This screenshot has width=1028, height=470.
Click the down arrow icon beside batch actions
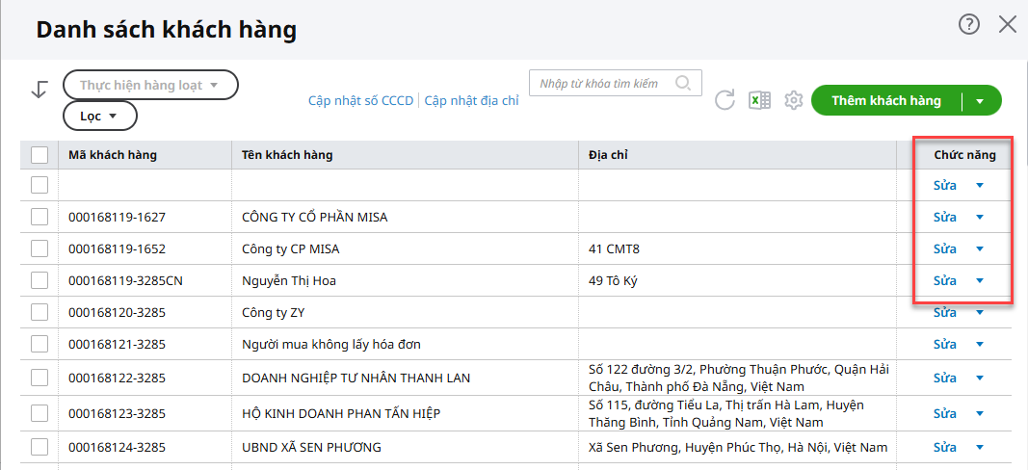40,90
